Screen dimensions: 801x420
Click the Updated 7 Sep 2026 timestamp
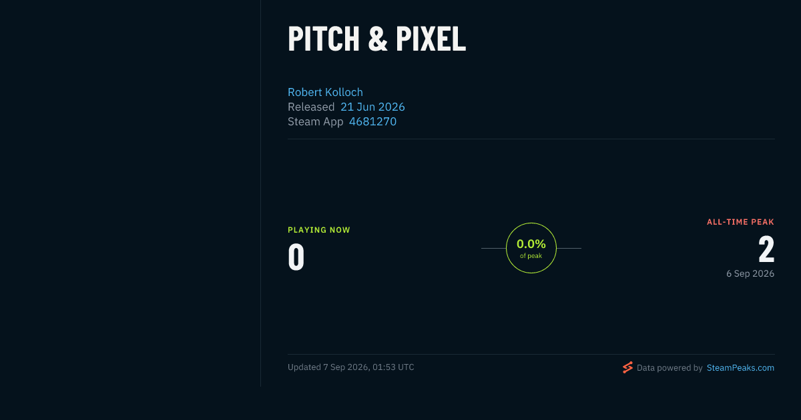coord(351,367)
